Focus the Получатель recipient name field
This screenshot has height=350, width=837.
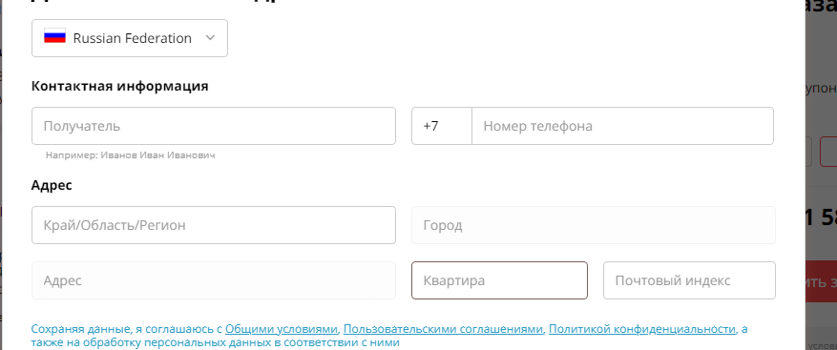coord(214,126)
